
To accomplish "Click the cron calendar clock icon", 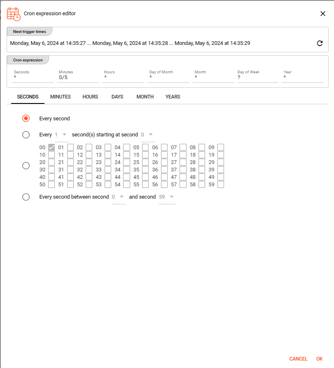I will (x=14, y=14).
